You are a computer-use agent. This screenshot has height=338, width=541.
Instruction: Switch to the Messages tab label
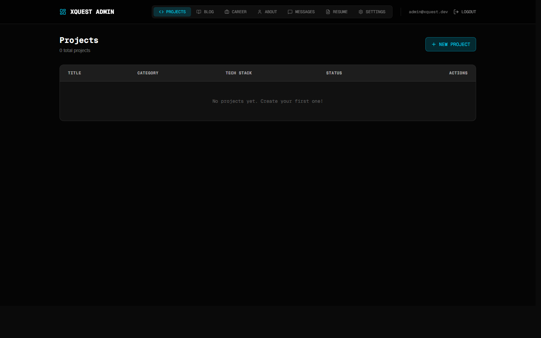coord(305,12)
